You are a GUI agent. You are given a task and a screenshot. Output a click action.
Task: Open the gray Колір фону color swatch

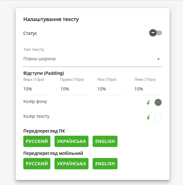point(158,102)
